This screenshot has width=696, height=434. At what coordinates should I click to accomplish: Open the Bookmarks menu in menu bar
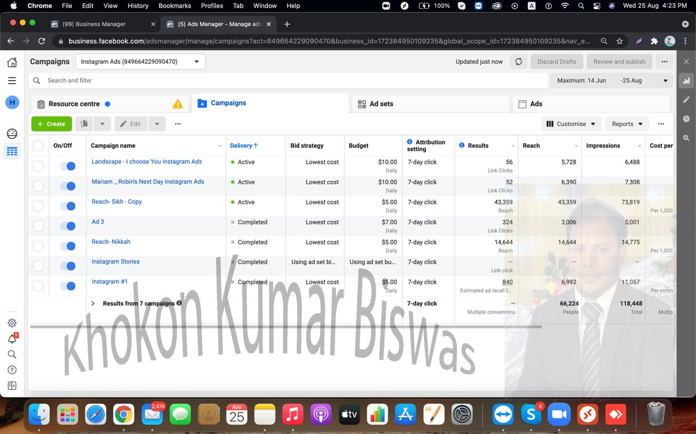pos(175,6)
